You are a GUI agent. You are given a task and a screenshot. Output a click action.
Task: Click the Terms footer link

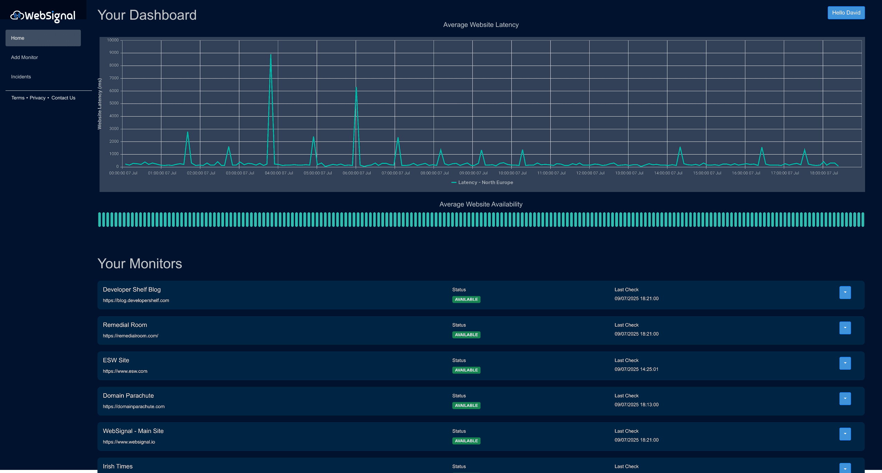click(x=18, y=98)
